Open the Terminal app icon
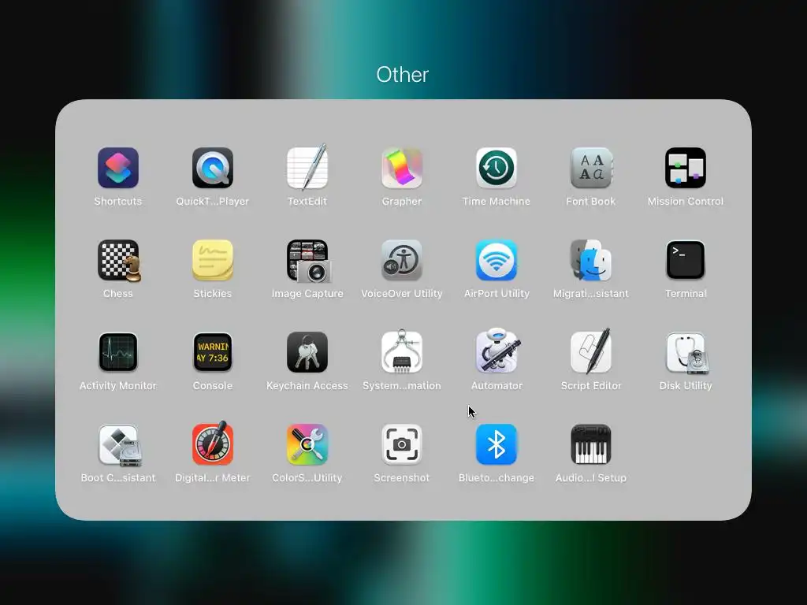 pyautogui.click(x=686, y=260)
